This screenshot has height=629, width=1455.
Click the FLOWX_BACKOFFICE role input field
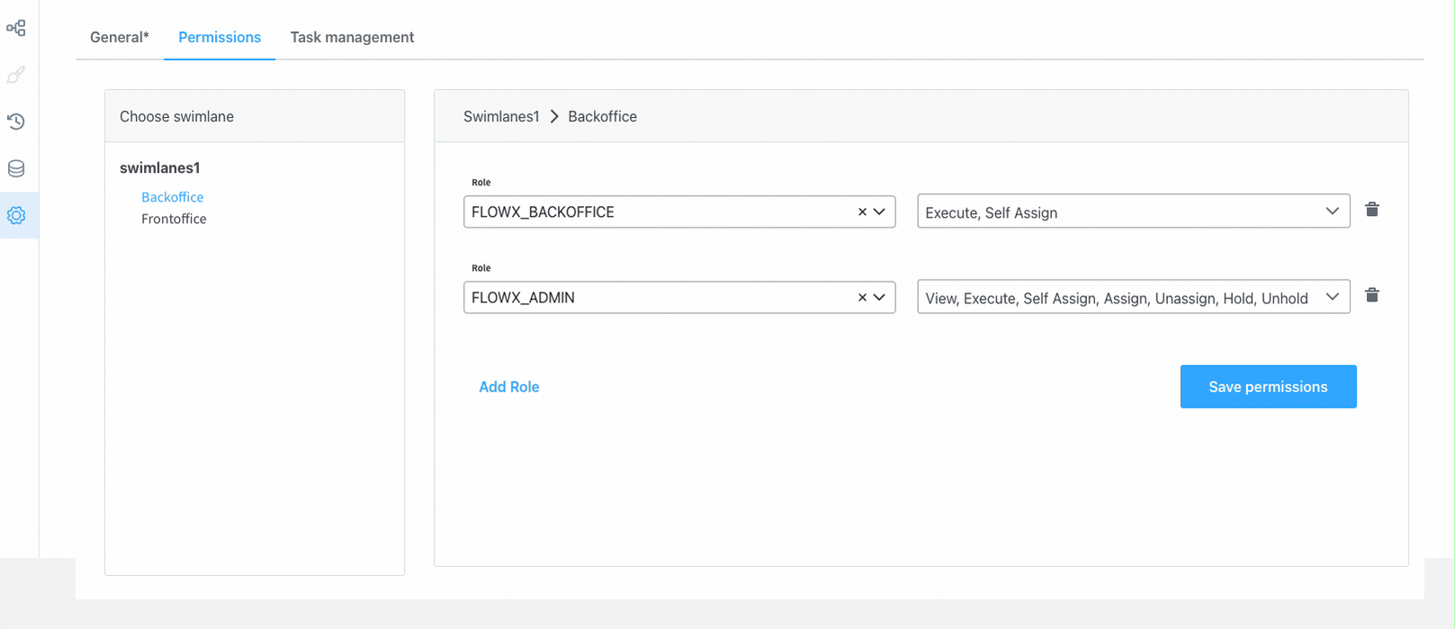click(x=679, y=211)
